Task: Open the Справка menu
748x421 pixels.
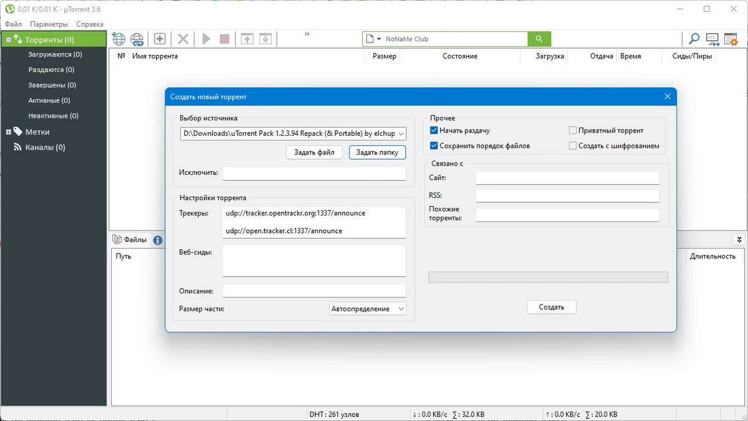Action: click(x=90, y=24)
